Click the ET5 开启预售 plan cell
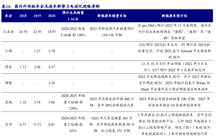216x136 pixels. click(x=174, y=67)
